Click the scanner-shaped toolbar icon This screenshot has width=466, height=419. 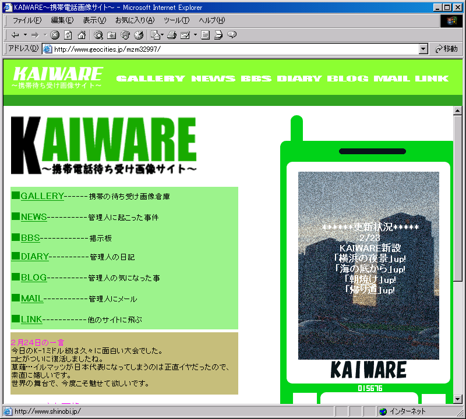click(x=218, y=35)
